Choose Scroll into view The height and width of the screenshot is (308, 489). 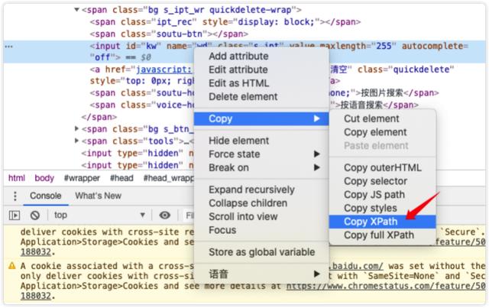coord(243,216)
